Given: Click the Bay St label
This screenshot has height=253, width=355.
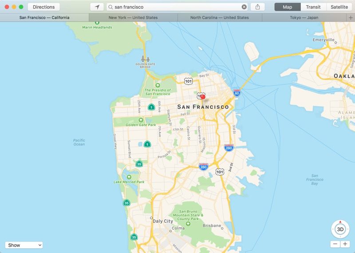Looking at the screenshot, I should [204, 75].
